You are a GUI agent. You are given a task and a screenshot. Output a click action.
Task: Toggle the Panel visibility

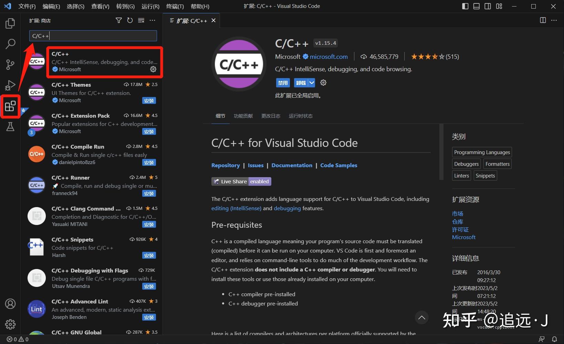point(476,6)
